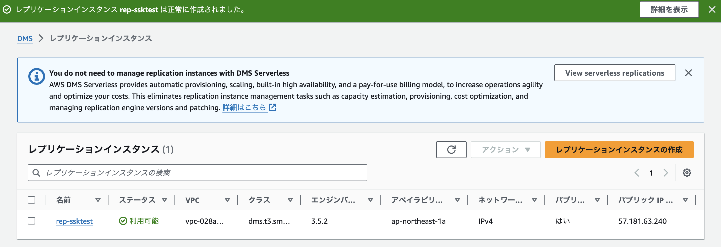The width and height of the screenshot is (721, 247).
Task: Click the 利用可能 status cell
Action: click(x=139, y=221)
